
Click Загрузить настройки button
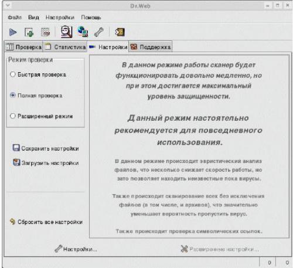pos(46,162)
